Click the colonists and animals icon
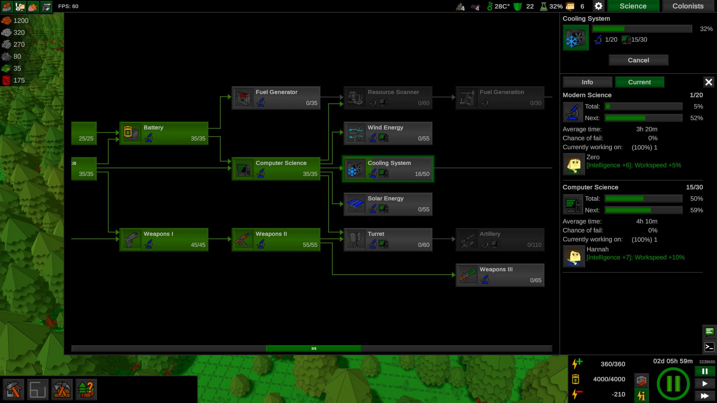Viewport: 717px width, 403px height. tap(20, 6)
